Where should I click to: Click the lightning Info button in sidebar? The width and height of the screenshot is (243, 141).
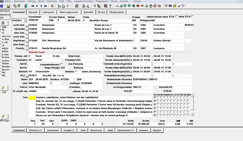[x=4, y=88]
